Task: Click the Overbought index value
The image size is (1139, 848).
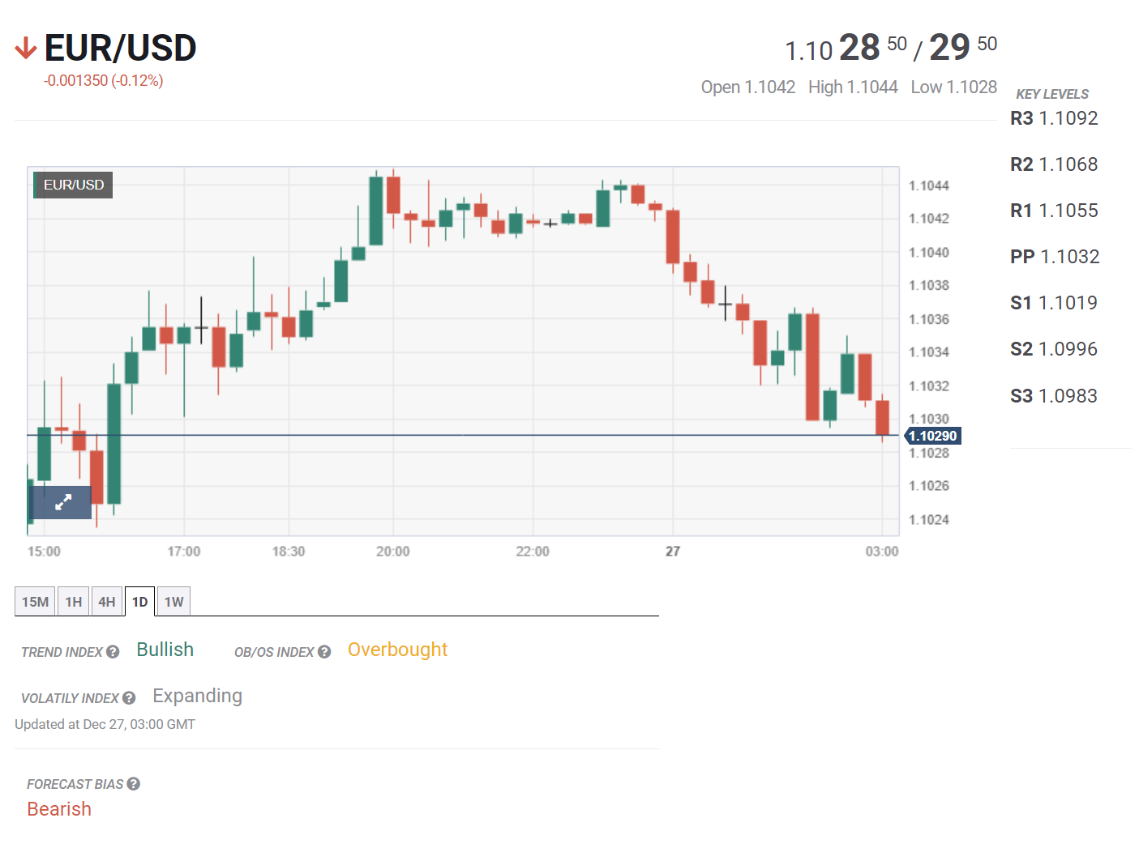Action: pyautogui.click(x=397, y=650)
